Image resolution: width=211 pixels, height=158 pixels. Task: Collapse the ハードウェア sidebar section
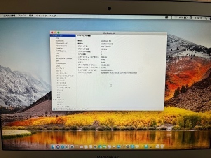pos(52,35)
